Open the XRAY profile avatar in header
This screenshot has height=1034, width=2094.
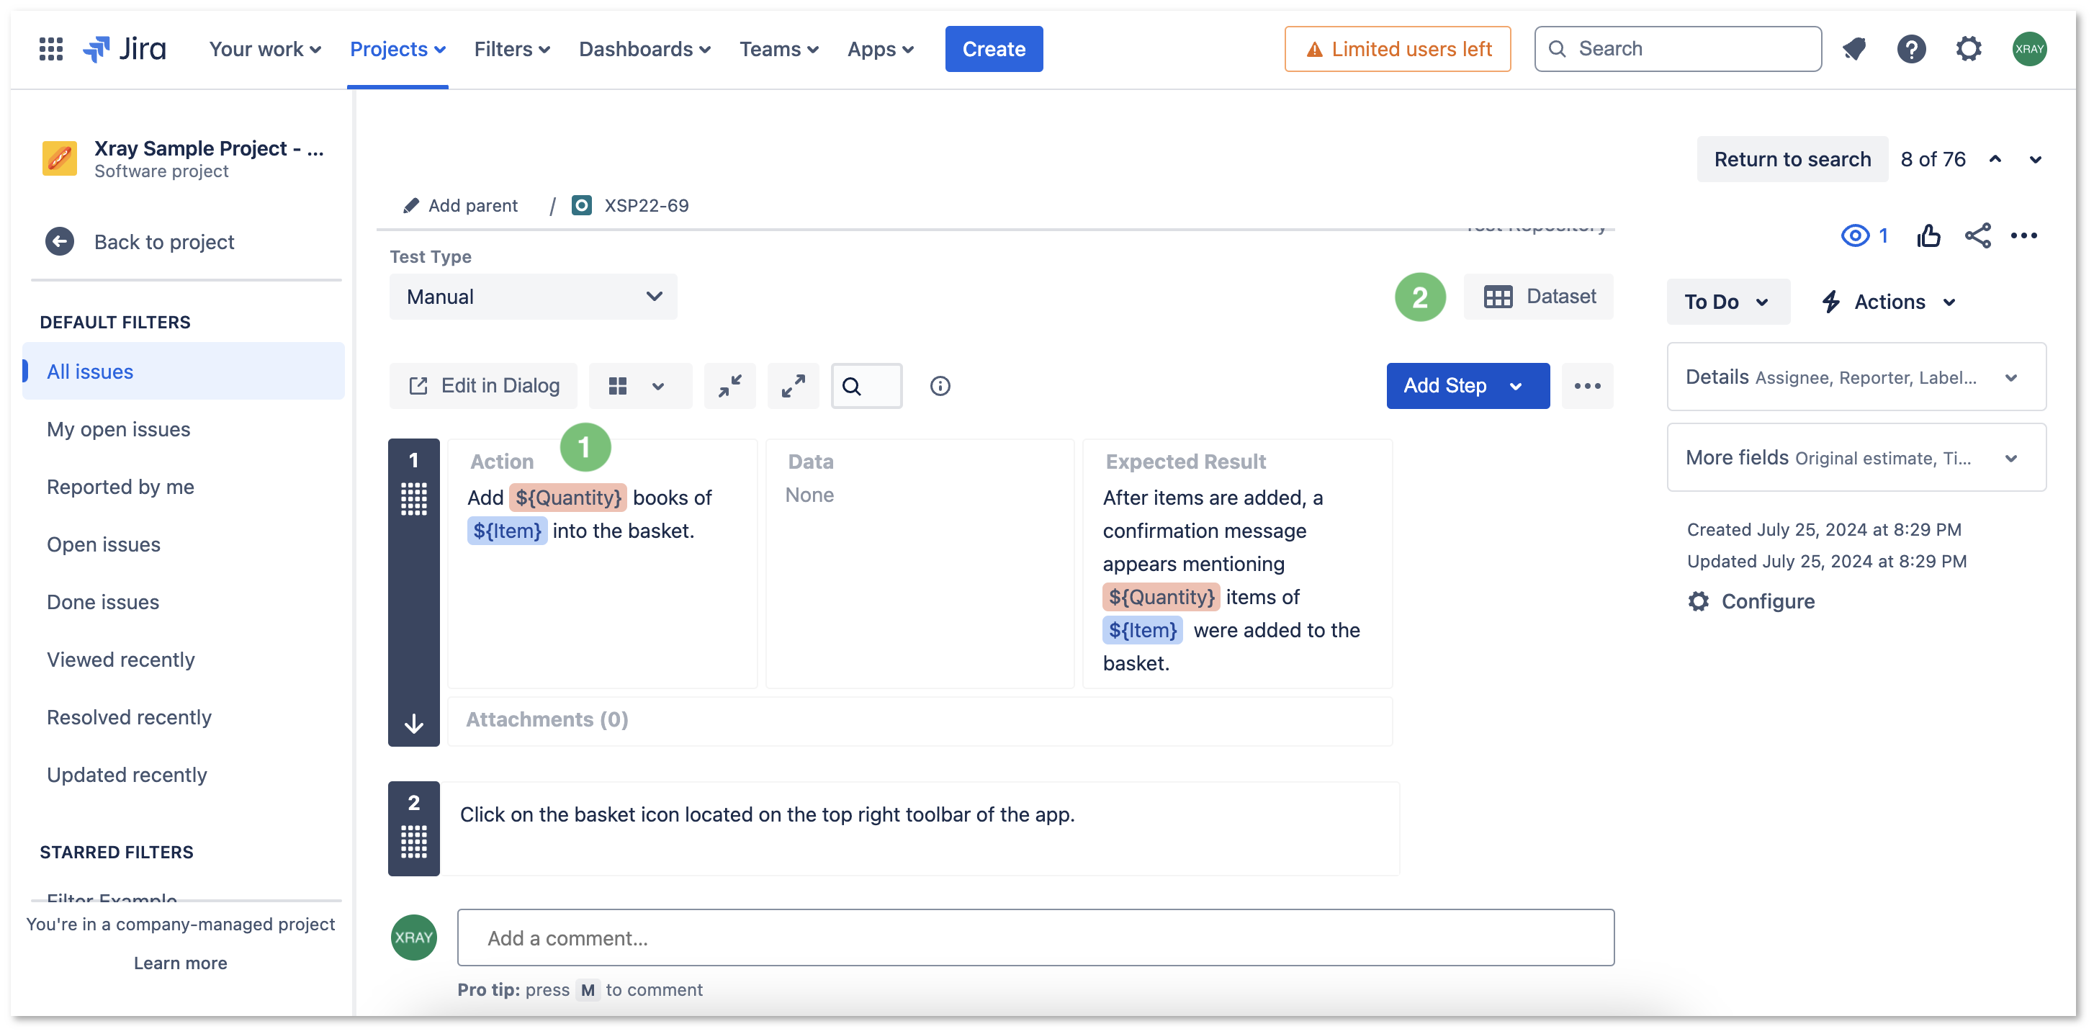[2029, 49]
